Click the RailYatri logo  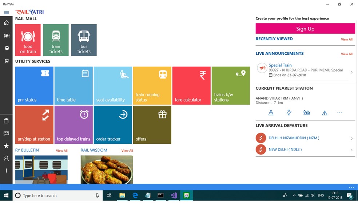pos(29,12)
